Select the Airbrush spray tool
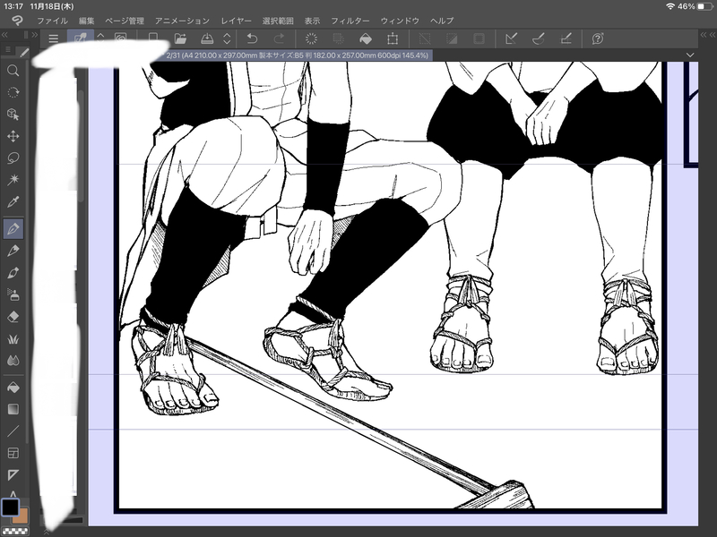Screen dimensions: 717x537 point(13,294)
